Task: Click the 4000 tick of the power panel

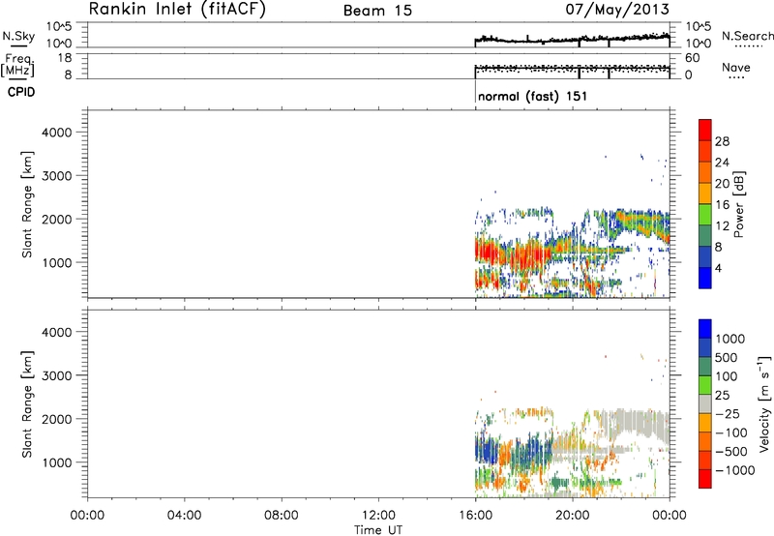Action: (x=57, y=133)
